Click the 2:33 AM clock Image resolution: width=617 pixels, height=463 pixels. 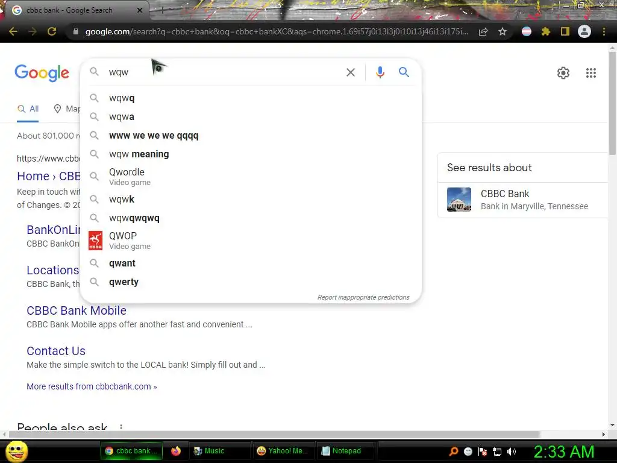pyautogui.click(x=563, y=452)
